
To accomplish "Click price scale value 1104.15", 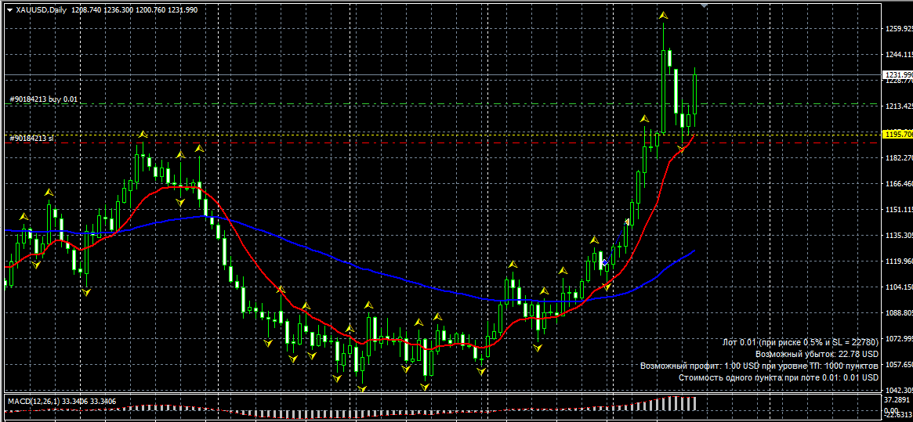I will pyautogui.click(x=898, y=287).
